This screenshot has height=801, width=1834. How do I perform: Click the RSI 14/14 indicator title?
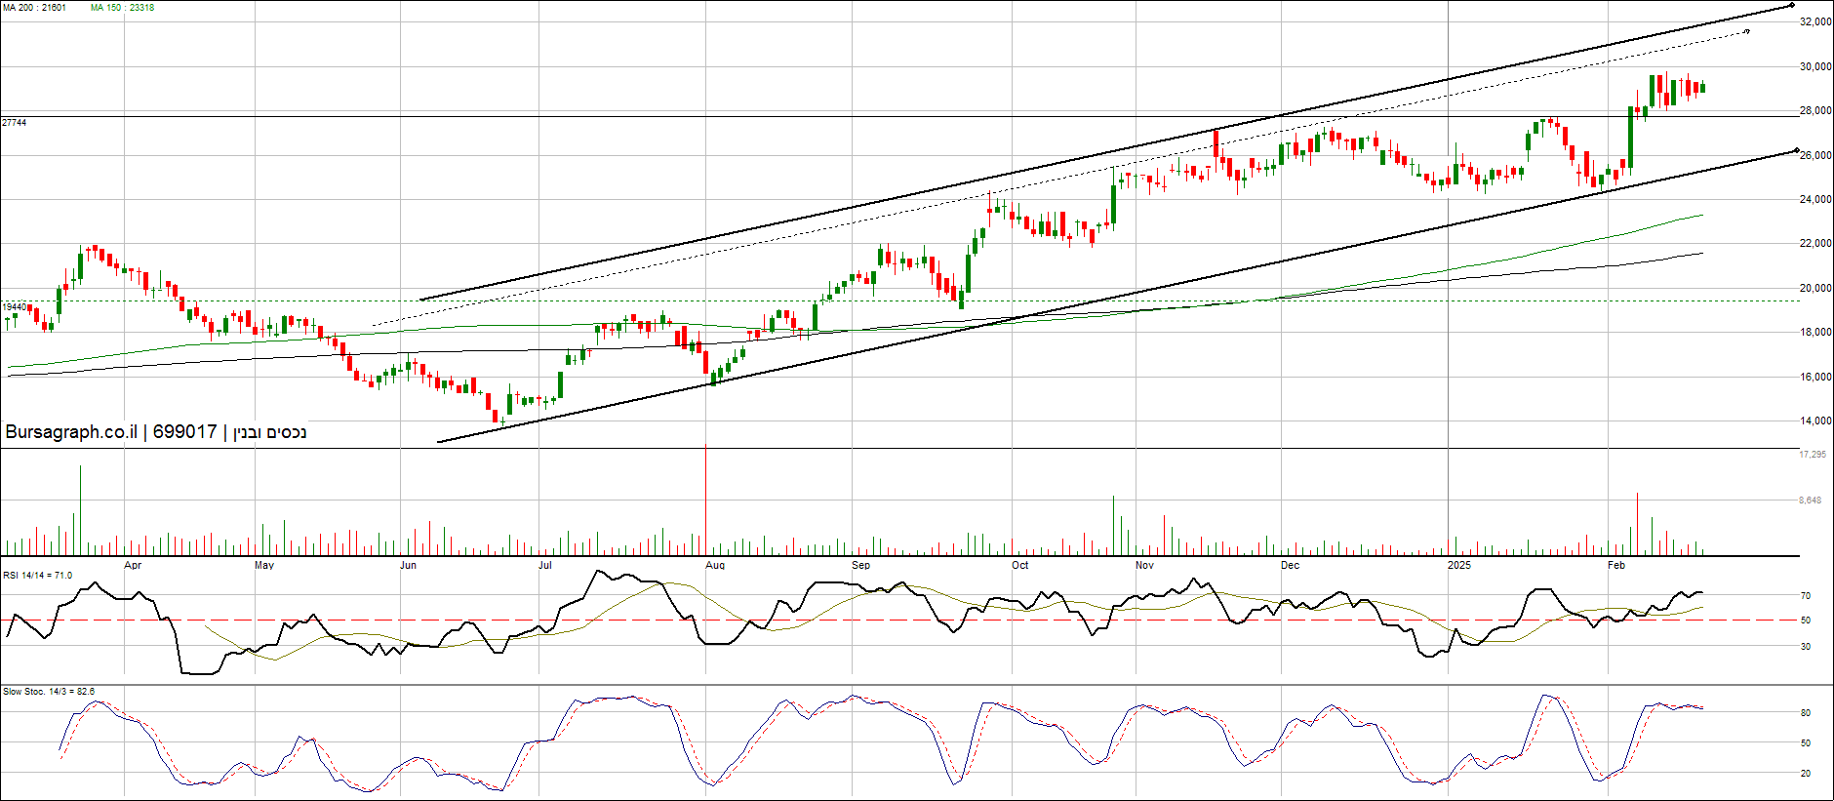tap(37, 576)
